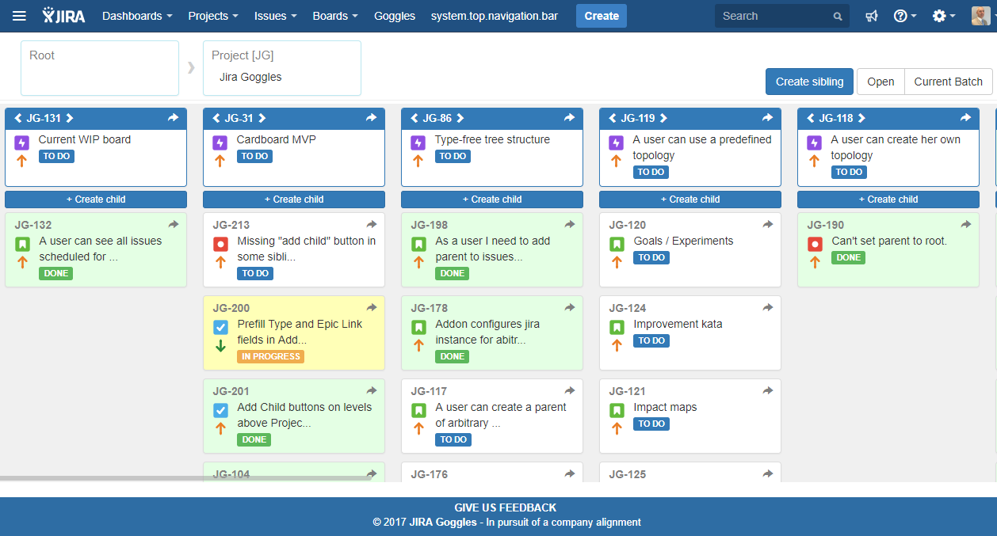The width and height of the screenshot is (997, 536).
Task: Click share arrow on JG-190 card
Action: 966,225
